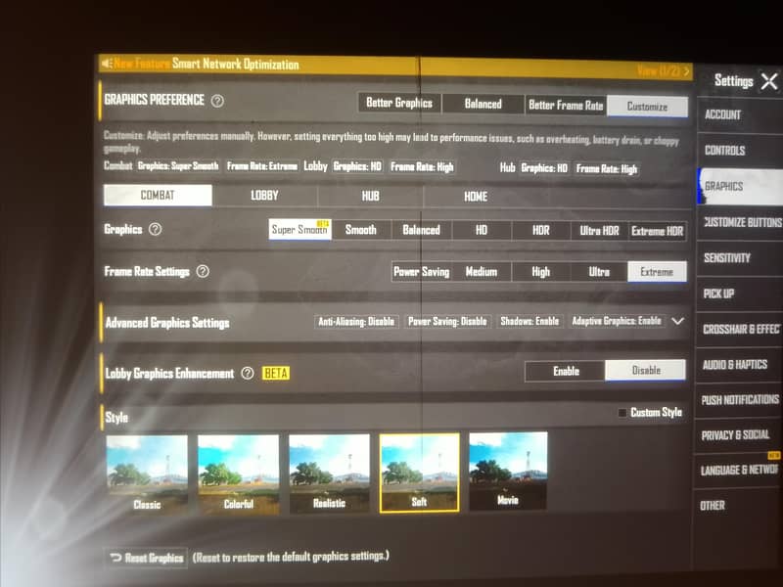Open PICK UP settings section
Screen dimensions: 783x587
[740, 293]
